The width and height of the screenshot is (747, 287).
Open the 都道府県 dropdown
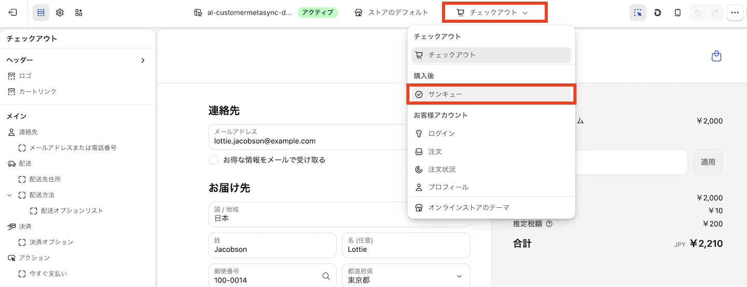point(406,276)
